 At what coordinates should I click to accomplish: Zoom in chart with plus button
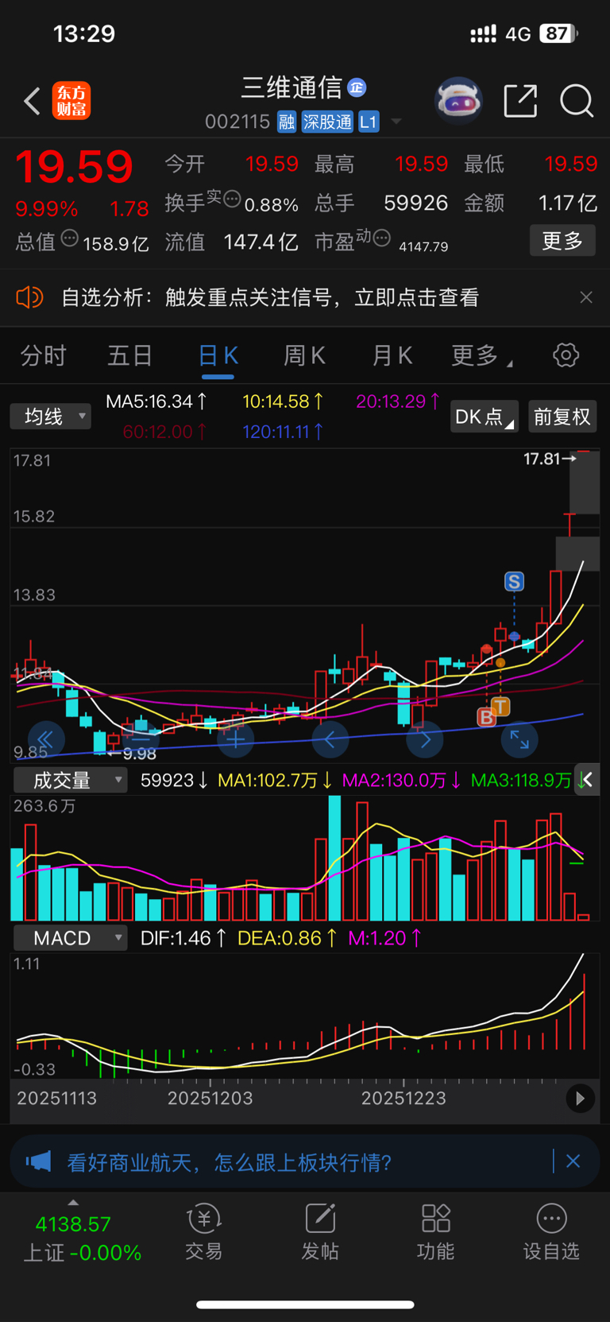click(x=235, y=740)
